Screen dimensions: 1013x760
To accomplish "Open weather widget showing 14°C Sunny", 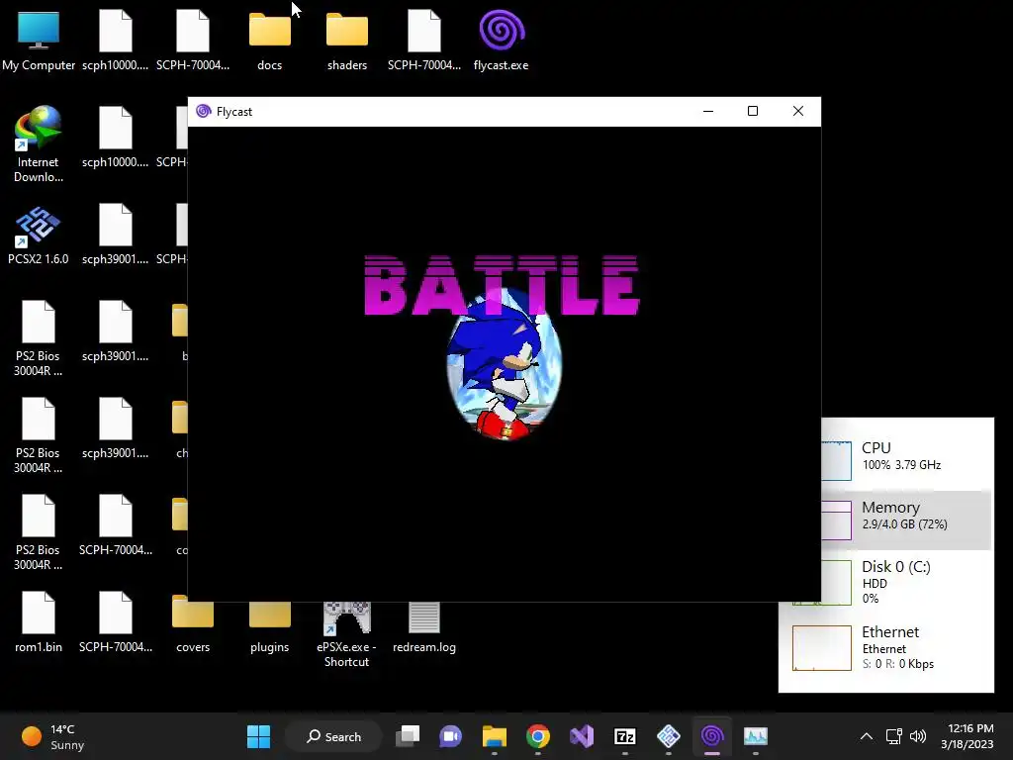I will coord(53,736).
